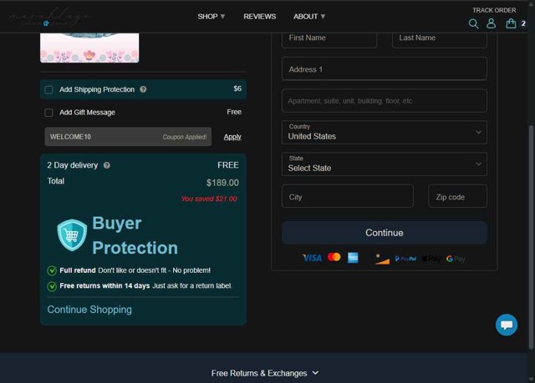
Task: Click Continue Shopping link
Action: [89, 310]
